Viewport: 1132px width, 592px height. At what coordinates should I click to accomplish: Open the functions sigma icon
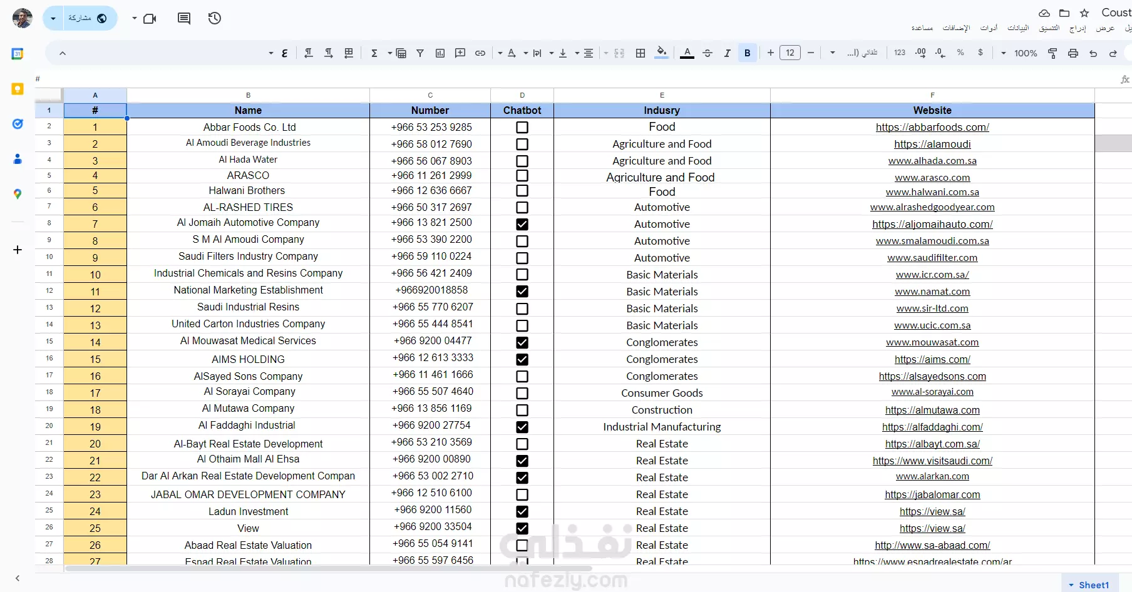point(374,53)
